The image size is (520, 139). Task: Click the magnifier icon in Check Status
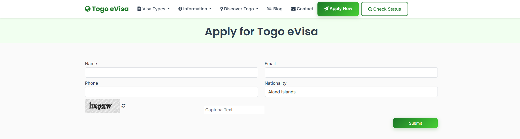tap(370, 9)
